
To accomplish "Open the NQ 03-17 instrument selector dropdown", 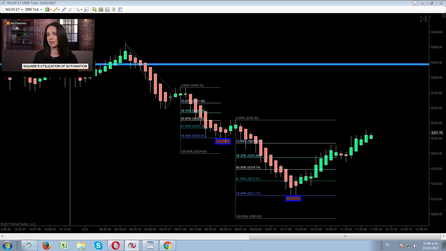I will (x=14, y=9).
